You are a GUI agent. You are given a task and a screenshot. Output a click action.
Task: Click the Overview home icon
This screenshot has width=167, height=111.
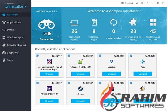(x=4, y=15)
